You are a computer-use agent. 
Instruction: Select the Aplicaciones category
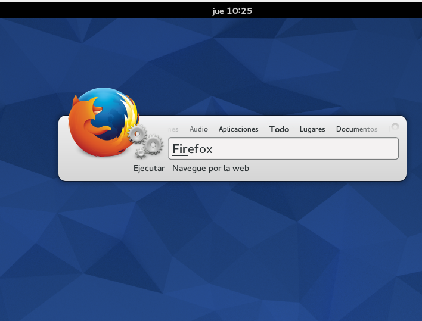coord(238,129)
